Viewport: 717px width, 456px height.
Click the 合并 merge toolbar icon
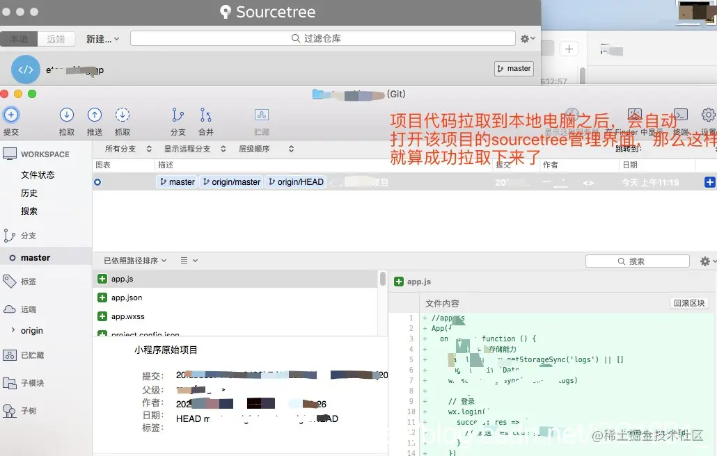206,115
